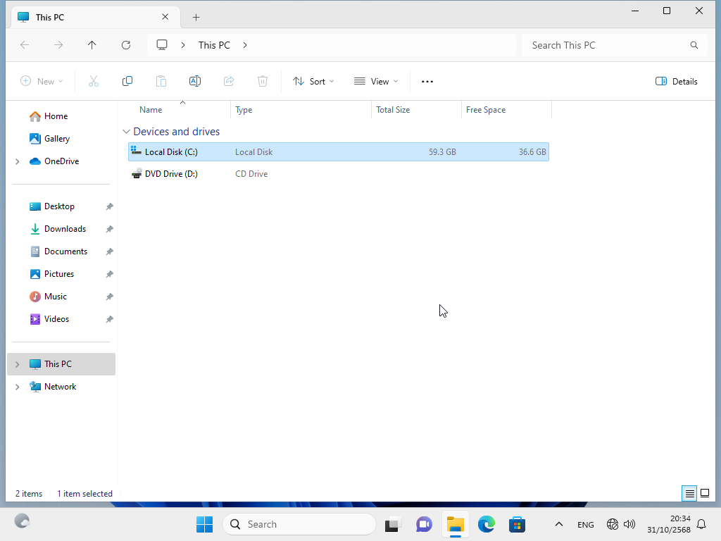Expand the OneDrive tree node
721x541 pixels.
(x=17, y=161)
